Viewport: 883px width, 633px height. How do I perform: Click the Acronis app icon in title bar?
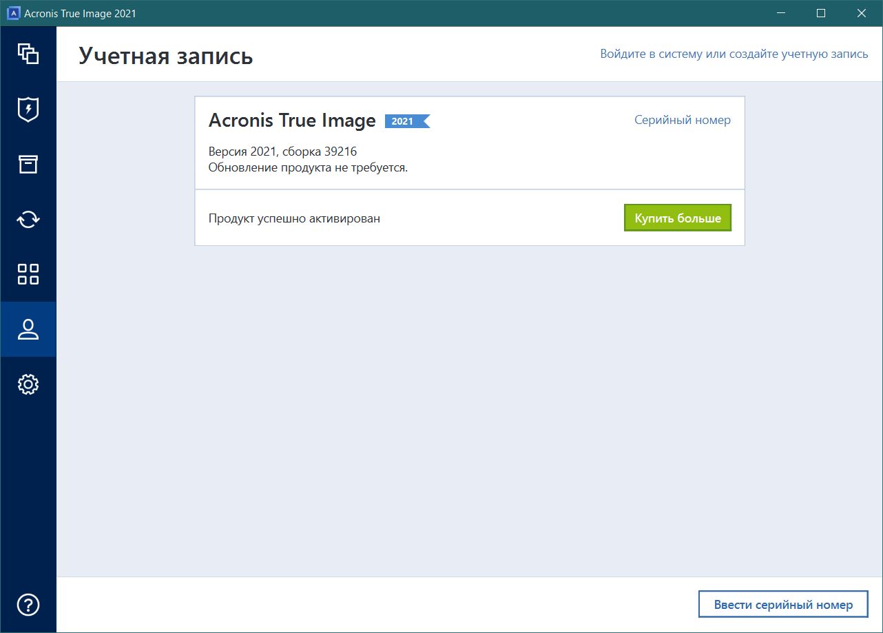12,14
